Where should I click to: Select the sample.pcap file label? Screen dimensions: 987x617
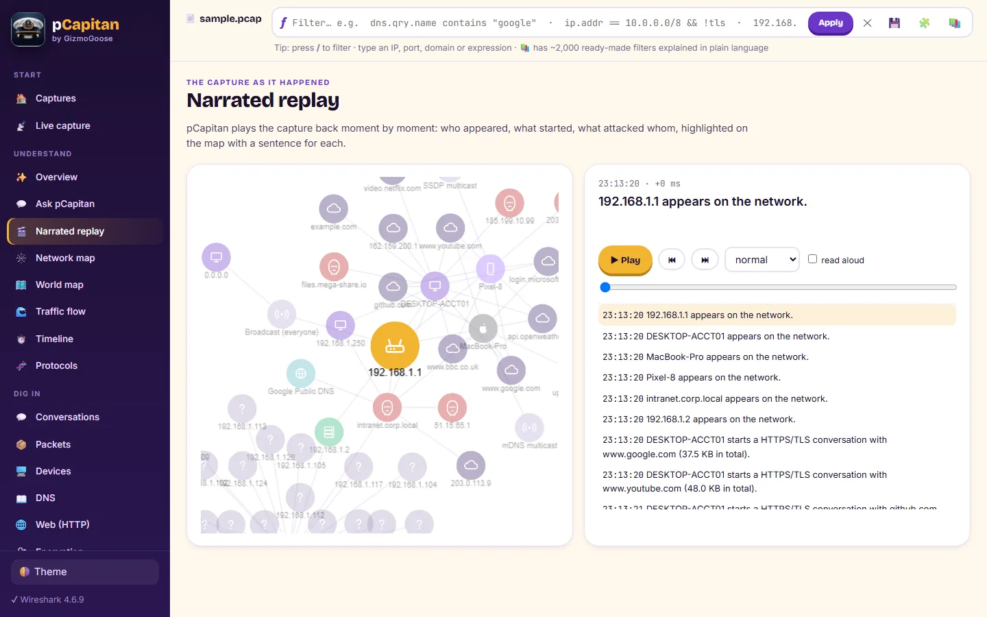tap(230, 19)
